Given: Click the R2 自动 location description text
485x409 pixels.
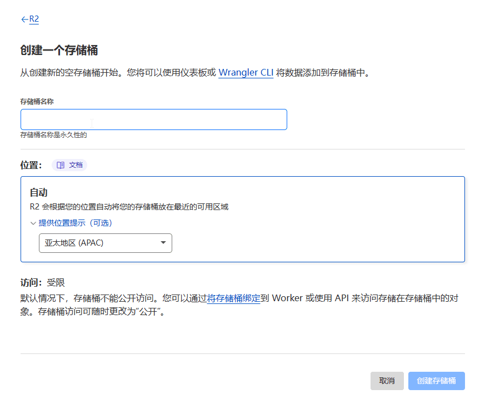Looking at the screenshot, I should (129, 207).
